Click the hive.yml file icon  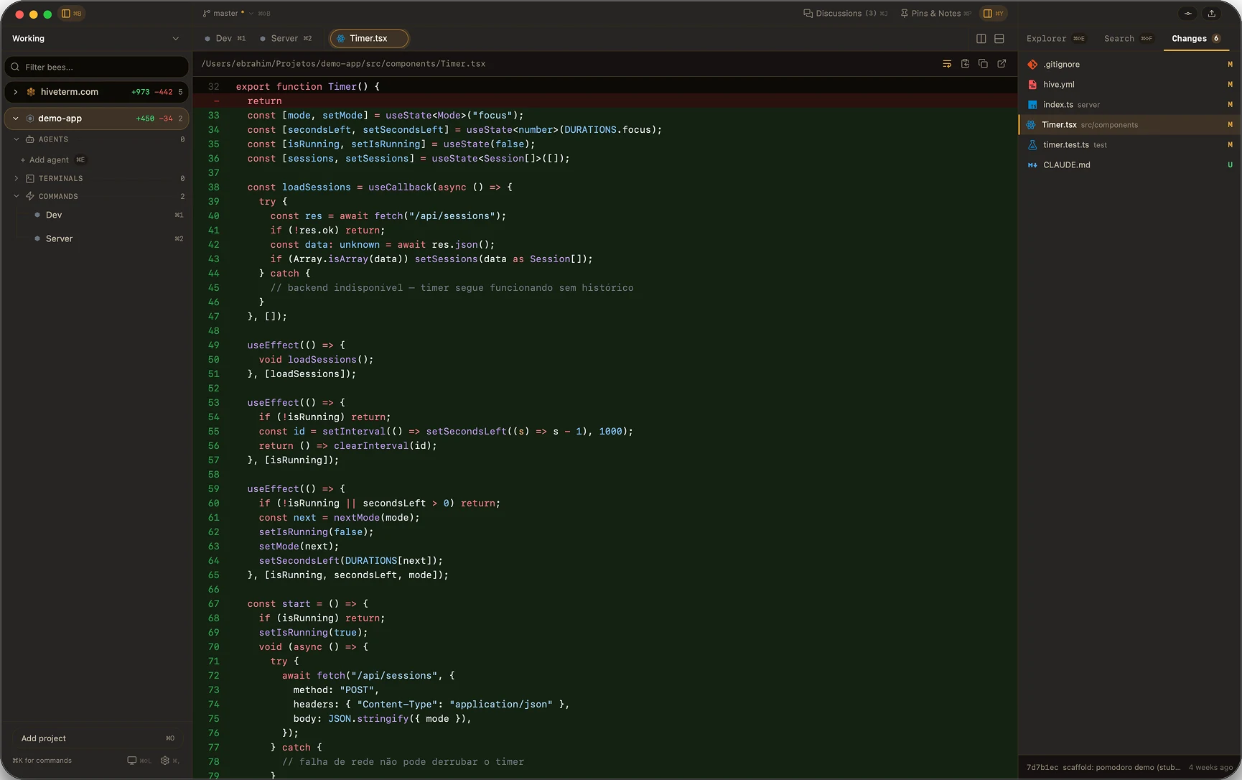point(1032,85)
